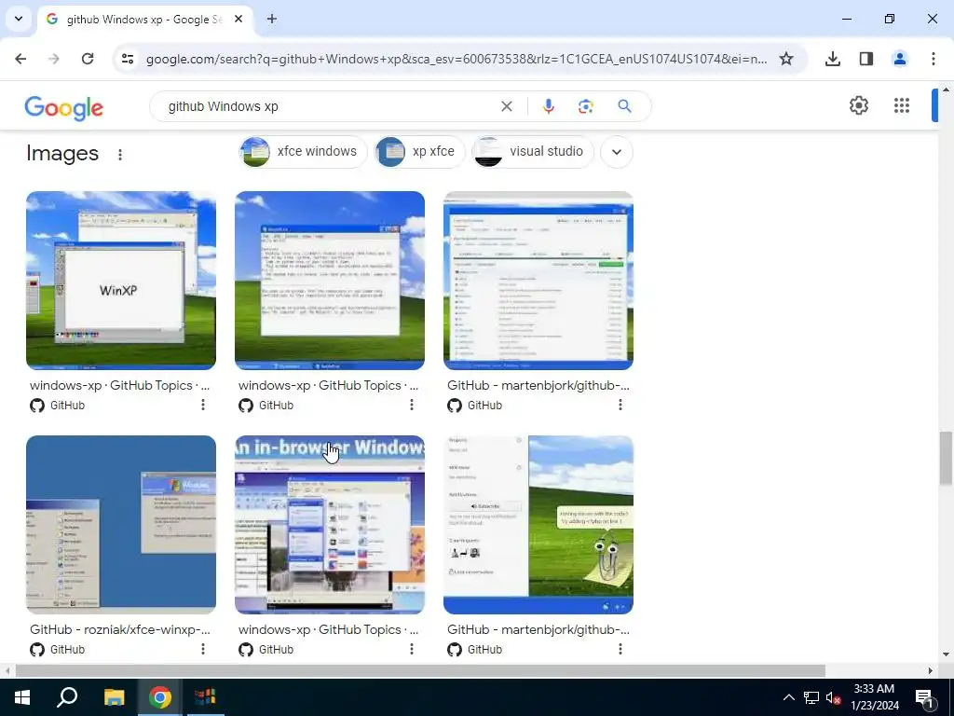Select the visual studio filter chip
This screenshot has height=716, width=954.
pos(532,152)
